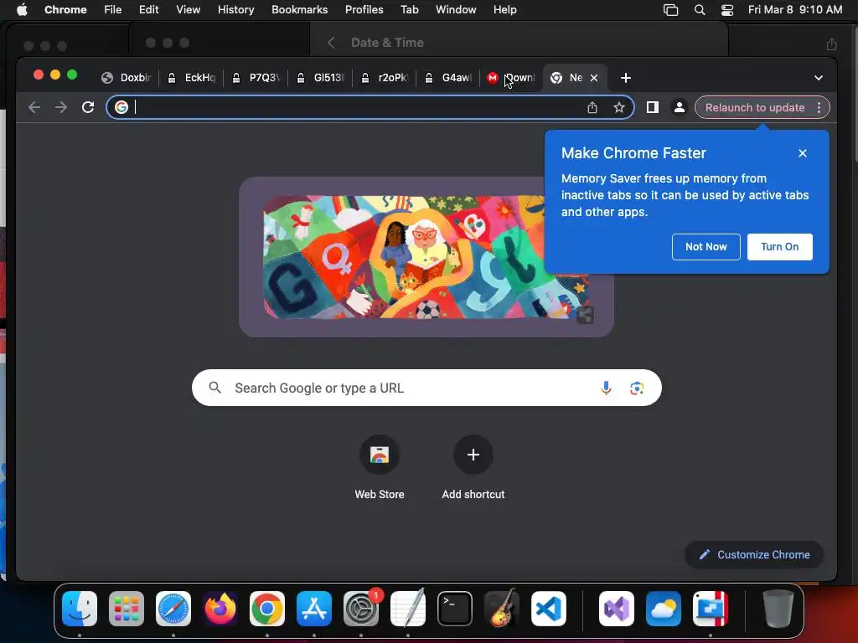Screen dimensions: 858x643
Task: Switch to the EckHq tab
Action: (192, 78)
